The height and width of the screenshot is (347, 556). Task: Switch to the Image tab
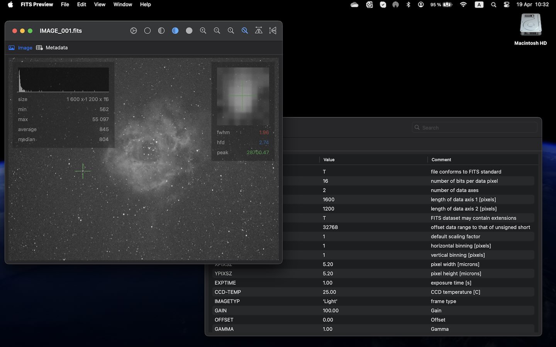coord(20,48)
